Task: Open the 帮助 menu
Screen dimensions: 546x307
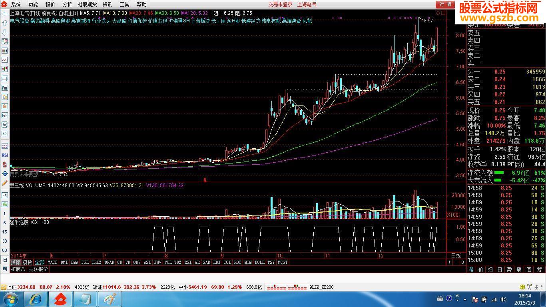Action: coord(141,4)
